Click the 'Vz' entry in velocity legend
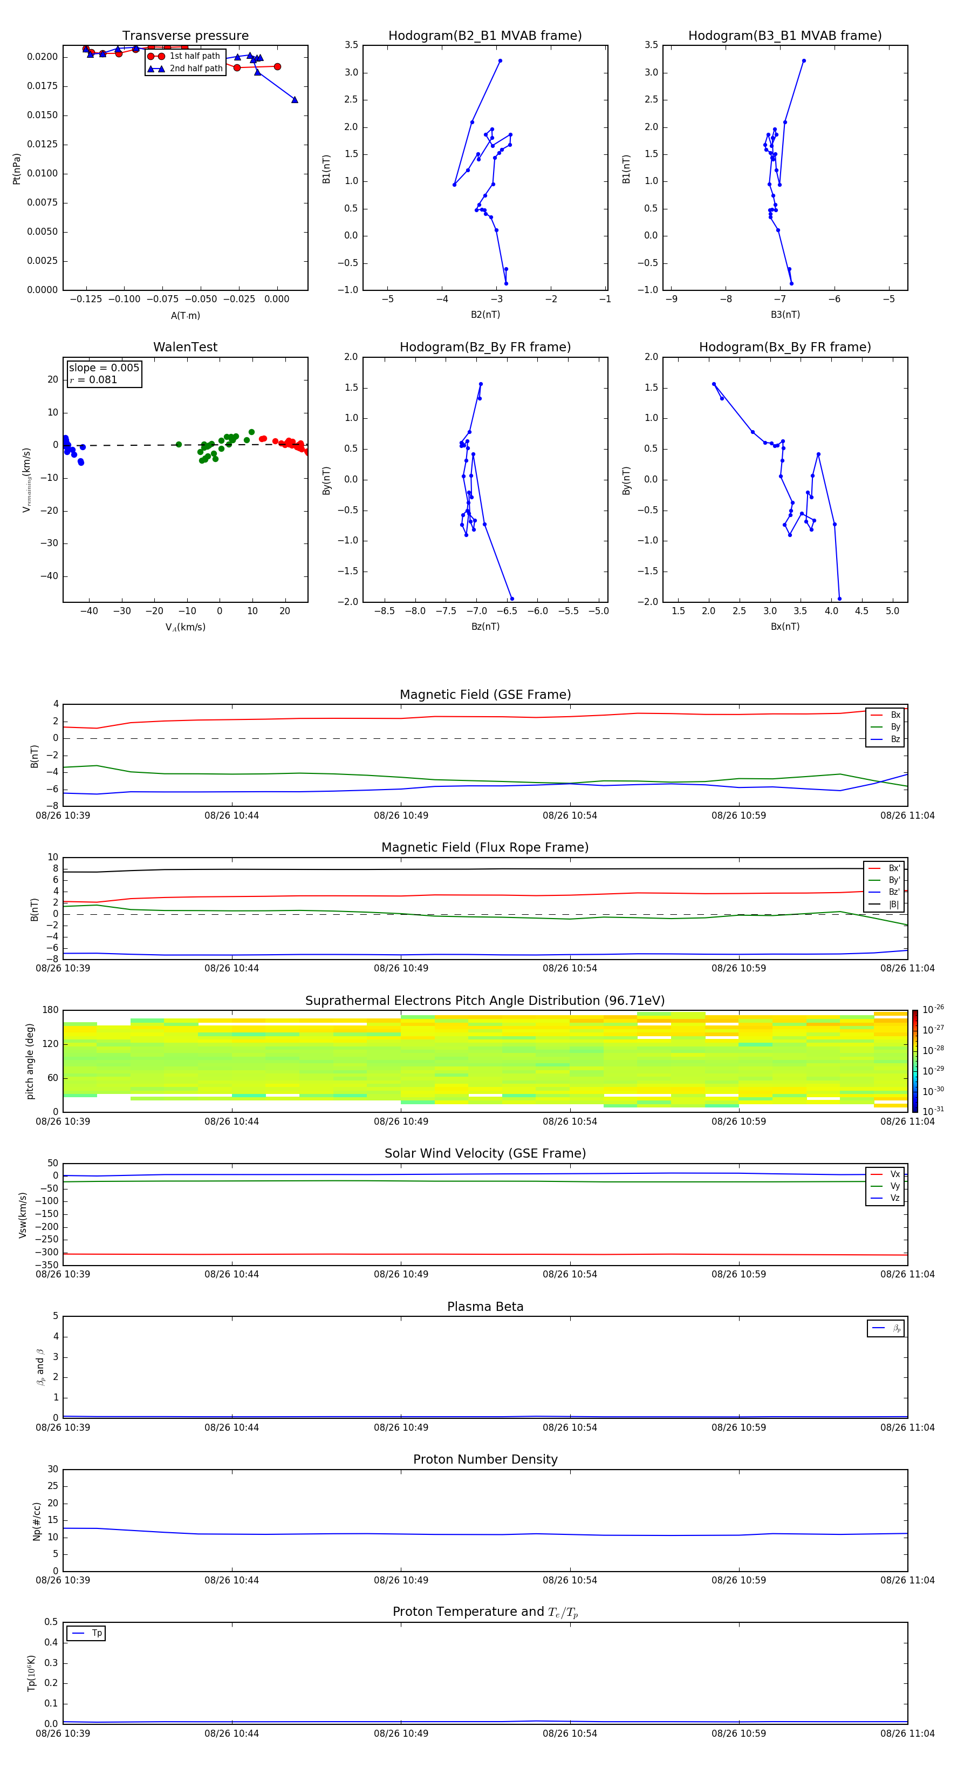 point(885,1198)
